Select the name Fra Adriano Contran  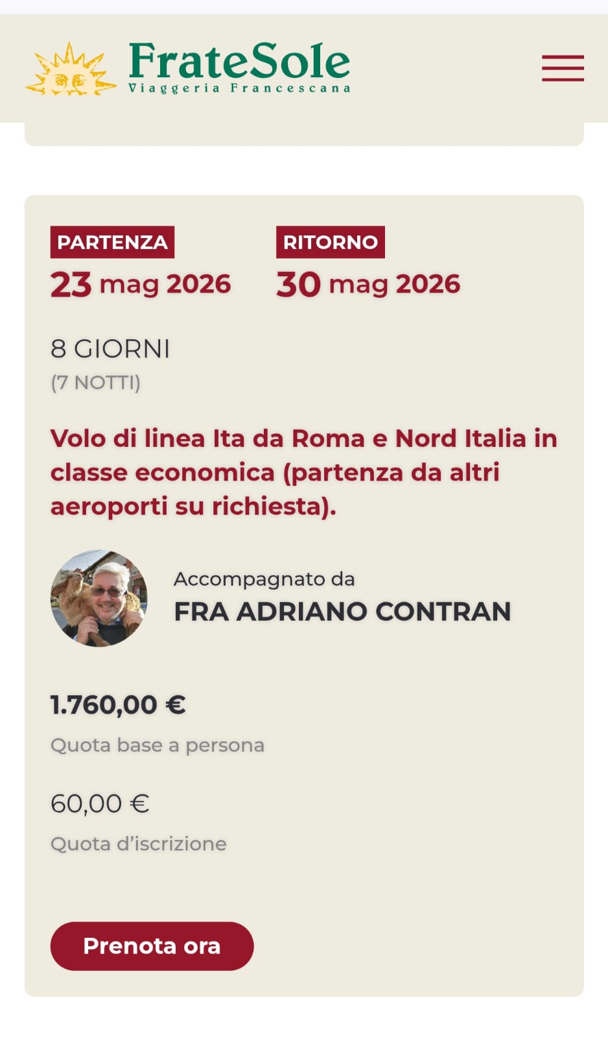click(x=342, y=612)
